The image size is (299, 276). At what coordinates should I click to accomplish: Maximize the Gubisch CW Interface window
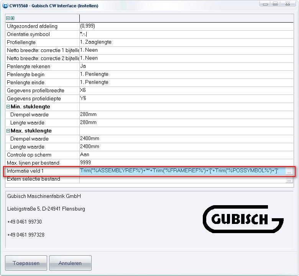point(275,4)
